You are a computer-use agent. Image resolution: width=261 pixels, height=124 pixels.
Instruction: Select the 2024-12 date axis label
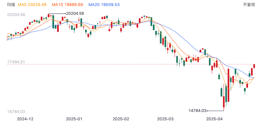25,119
